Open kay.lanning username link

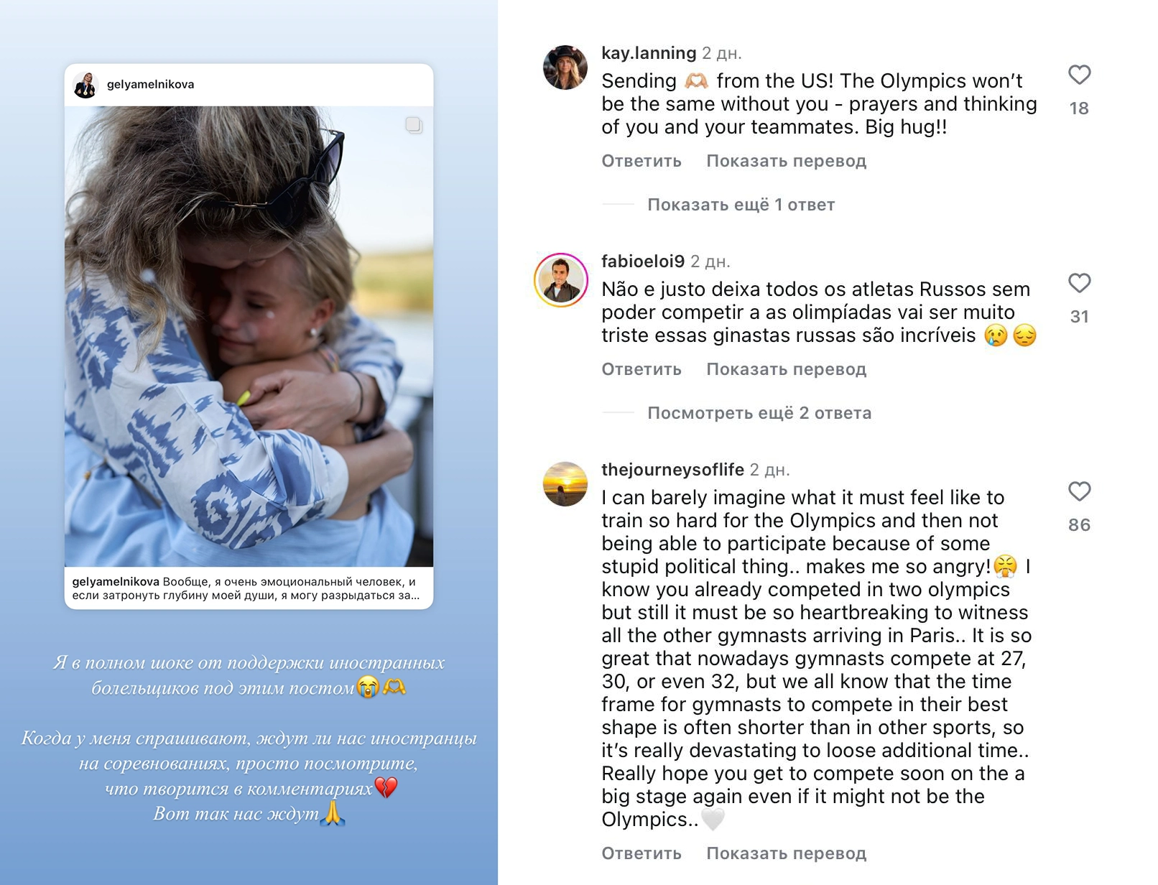(x=648, y=53)
